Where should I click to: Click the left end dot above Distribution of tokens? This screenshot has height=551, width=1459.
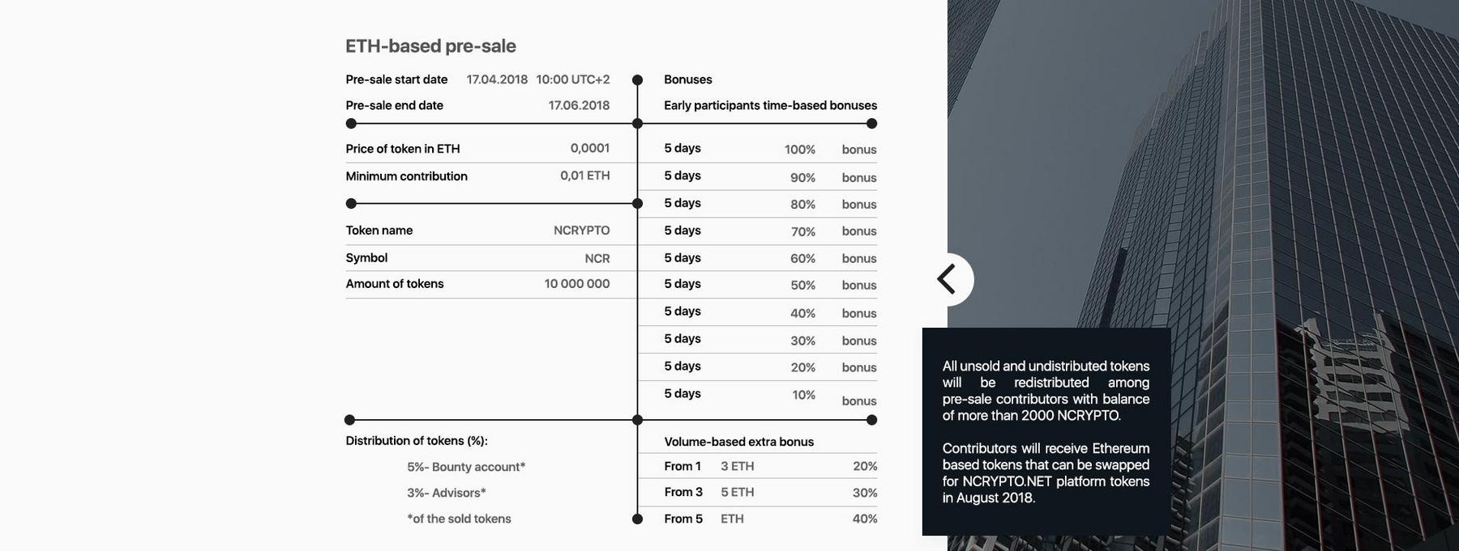pyautogui.click(x=350, y=420)
